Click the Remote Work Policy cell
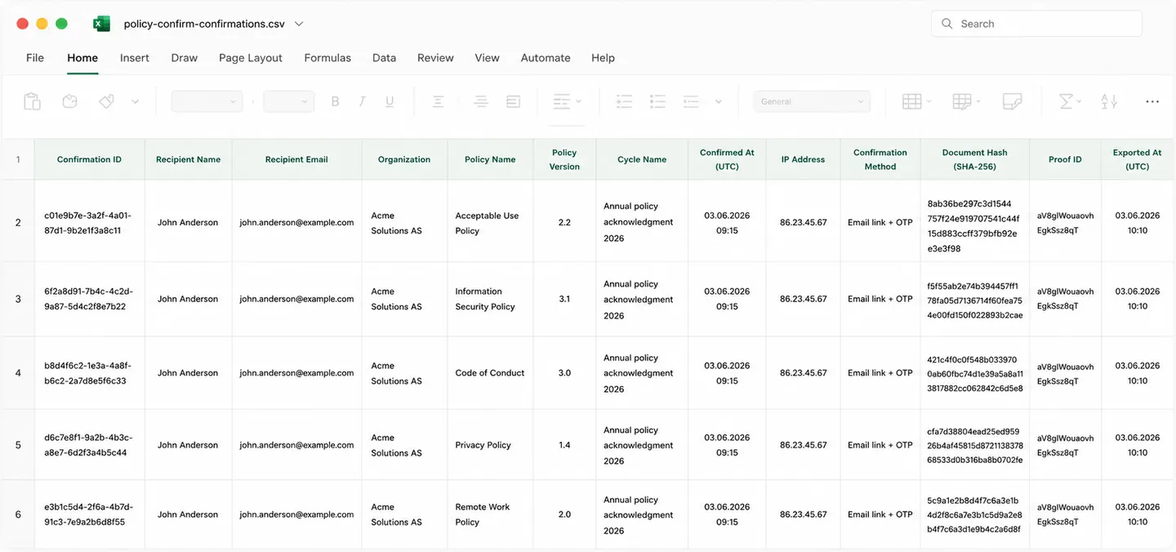 click(490, 514)
